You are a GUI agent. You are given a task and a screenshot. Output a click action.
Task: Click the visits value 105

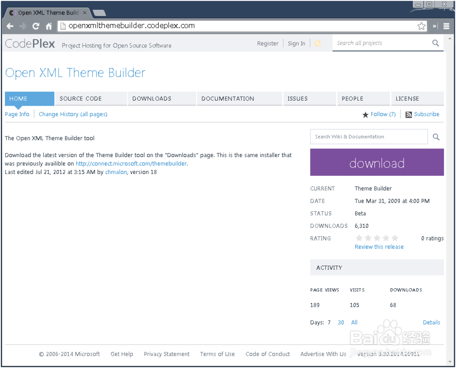(x=354, y=305)
